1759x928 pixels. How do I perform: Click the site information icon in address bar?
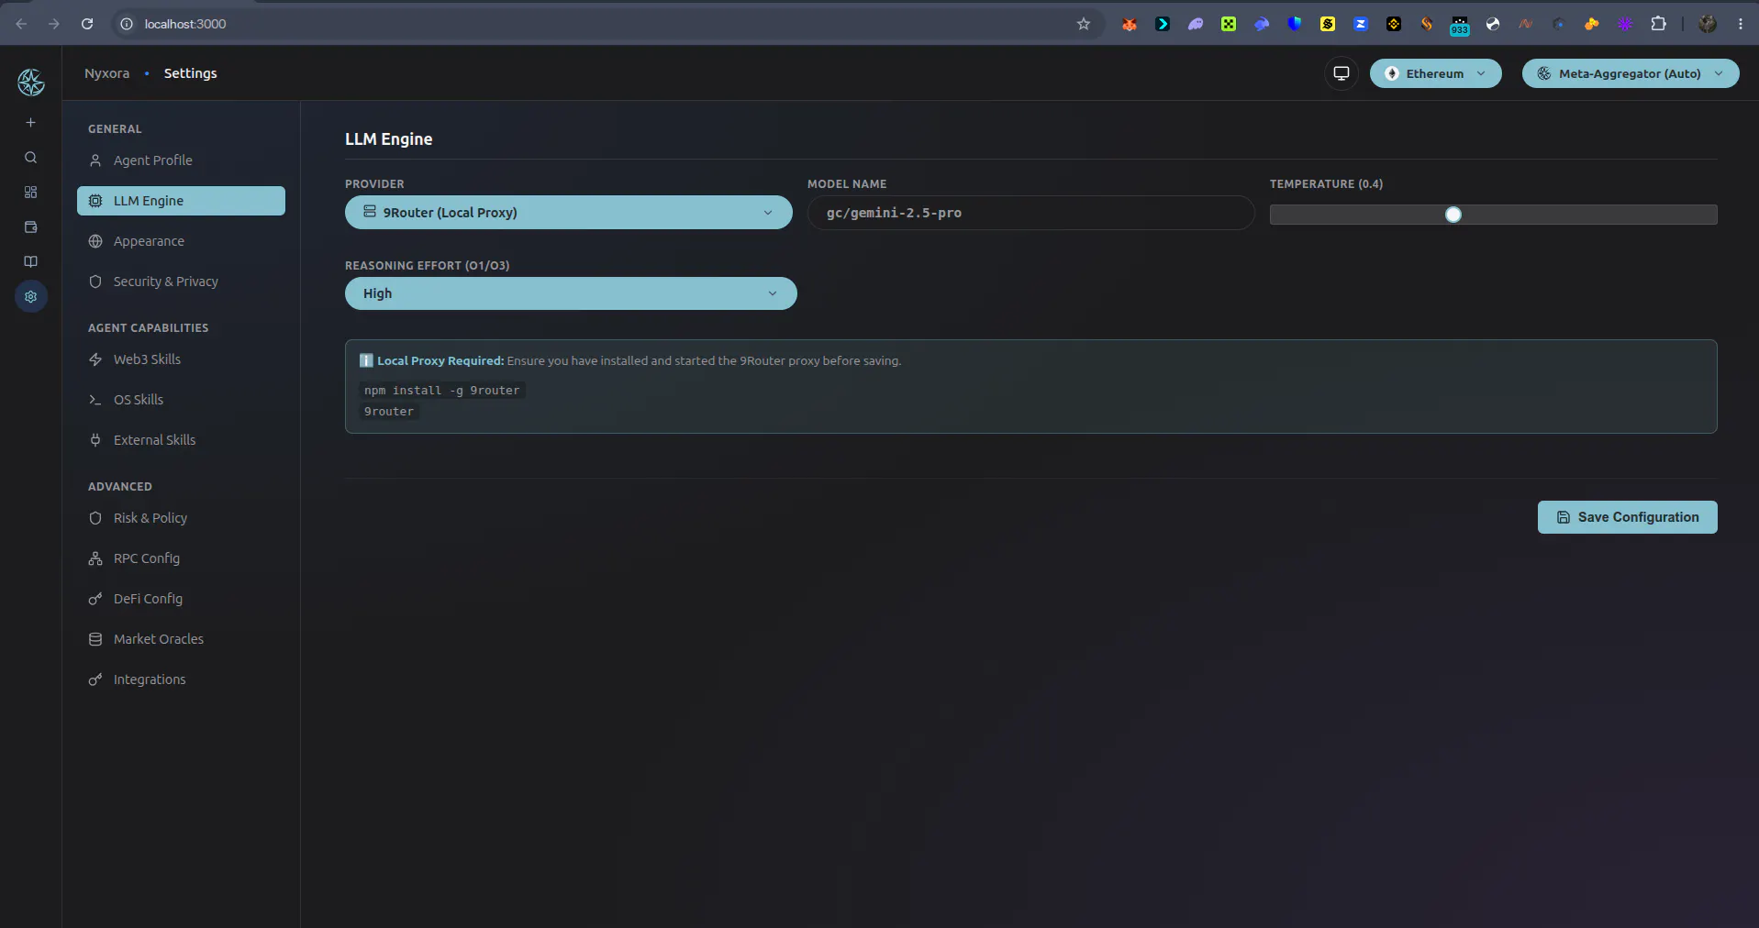click(127, 24)
